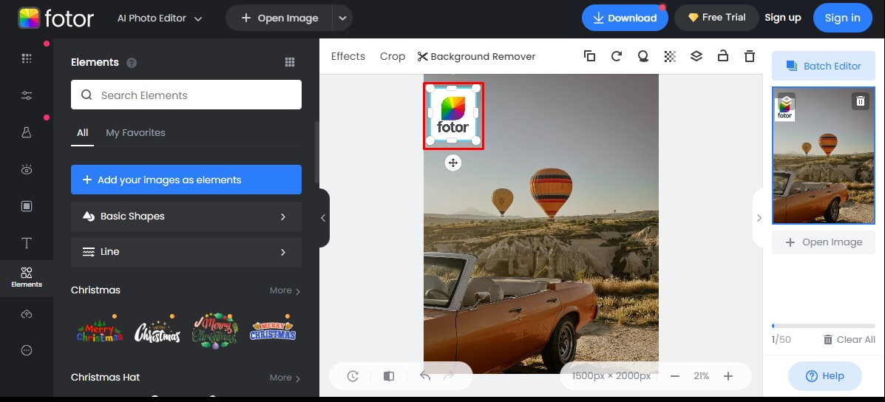Click the rotate icon in toolbar
Image resolution: width=885 pixels, height=402 pixels.
click(617, 56)
